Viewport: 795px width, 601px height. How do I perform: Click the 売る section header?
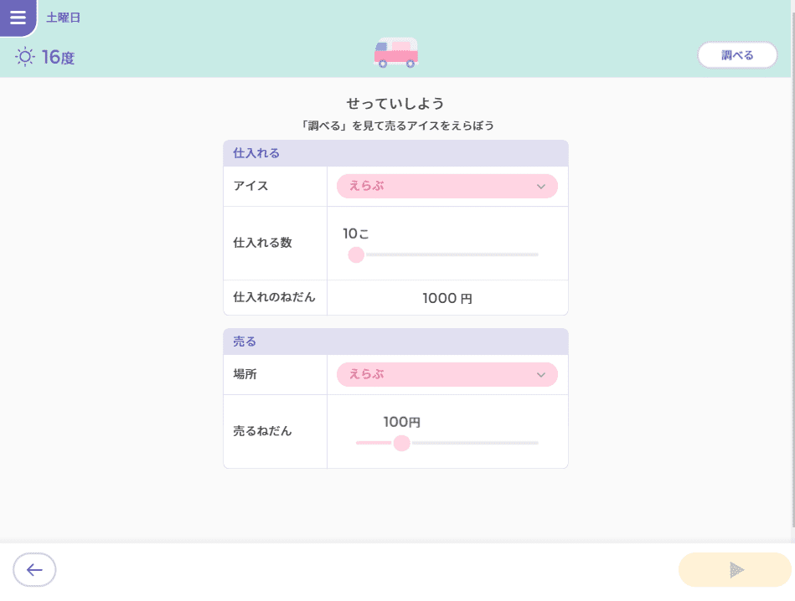pyautogui.click(x=395, y=342)
